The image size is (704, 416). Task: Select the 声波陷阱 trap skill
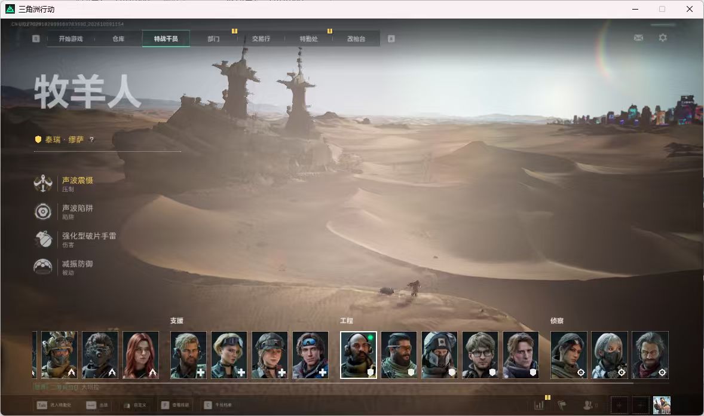64,211
